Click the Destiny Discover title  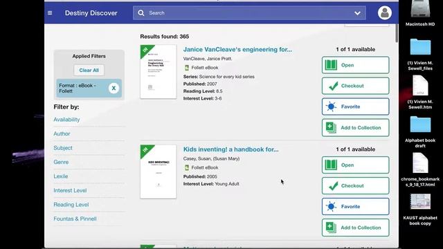coord(91,13)
